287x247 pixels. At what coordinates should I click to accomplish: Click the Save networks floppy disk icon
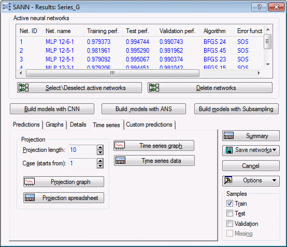pyautogui.click(x=229, y=150)
